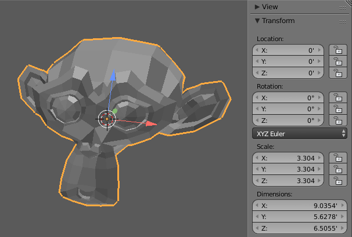
Task: Click the Rotation X field
Action: pos(288,98)
